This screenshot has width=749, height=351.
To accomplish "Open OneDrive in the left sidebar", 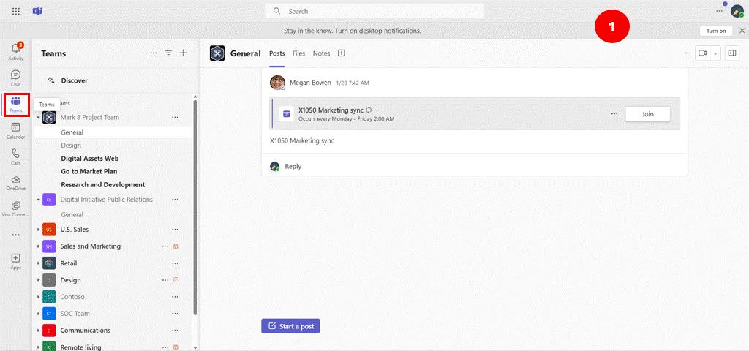I will 16,183.
